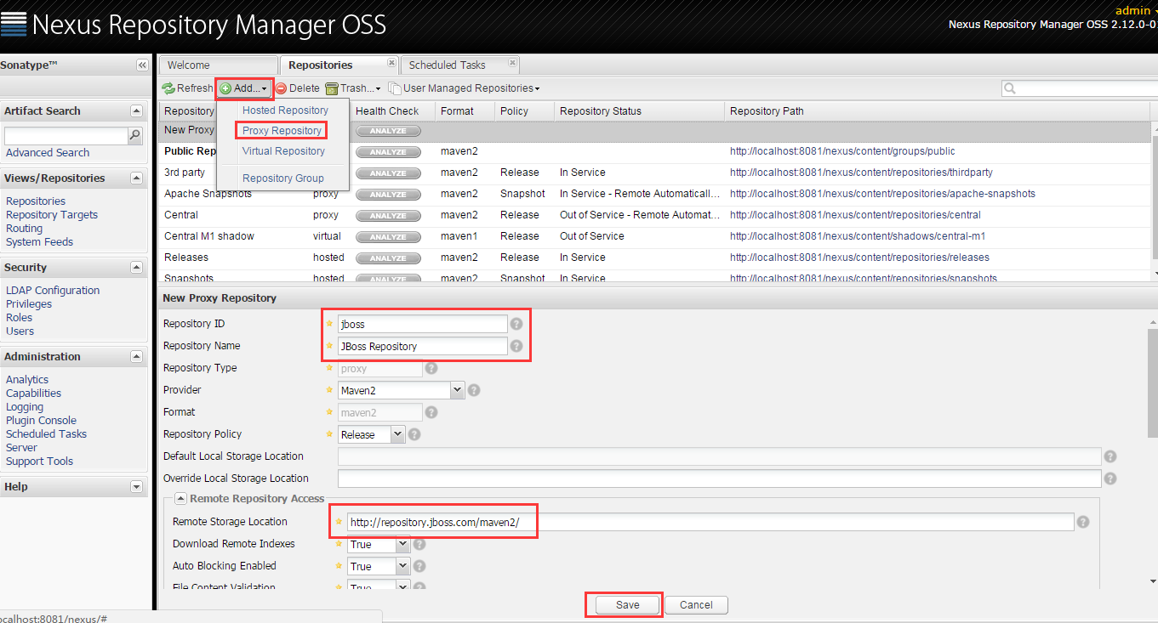The image size is (1158, 623).
Task: Show help for Download Remote Indexes
Action: pos(419,544)
